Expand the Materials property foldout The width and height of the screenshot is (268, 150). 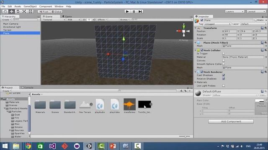coord(196,82)
